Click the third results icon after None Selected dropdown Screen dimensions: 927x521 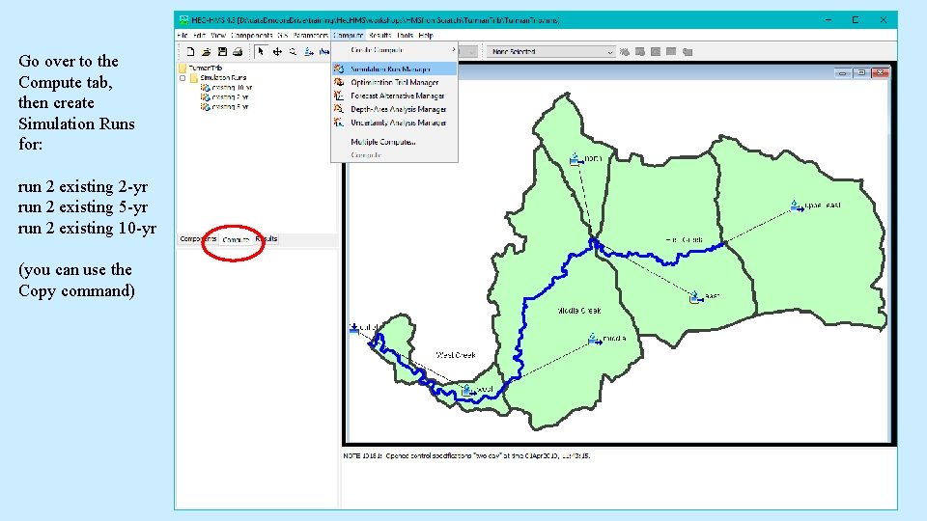tap(656, 52)
